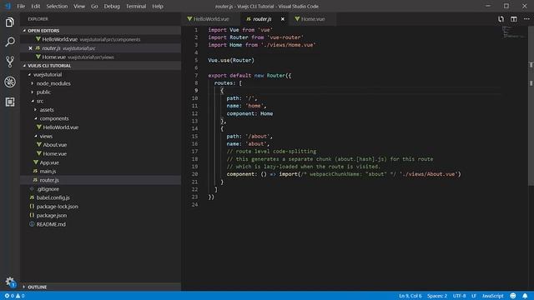
Task: Show errors and warnings count panel
Action: (x=14, y=296)
